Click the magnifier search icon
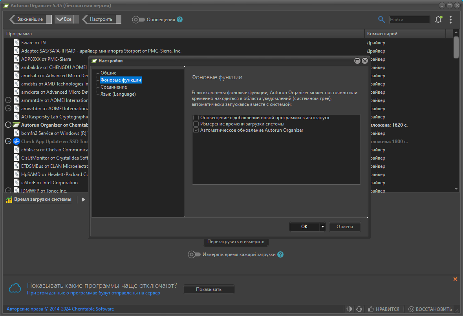This screenshot has height=316, width=463. coord(381,20)
